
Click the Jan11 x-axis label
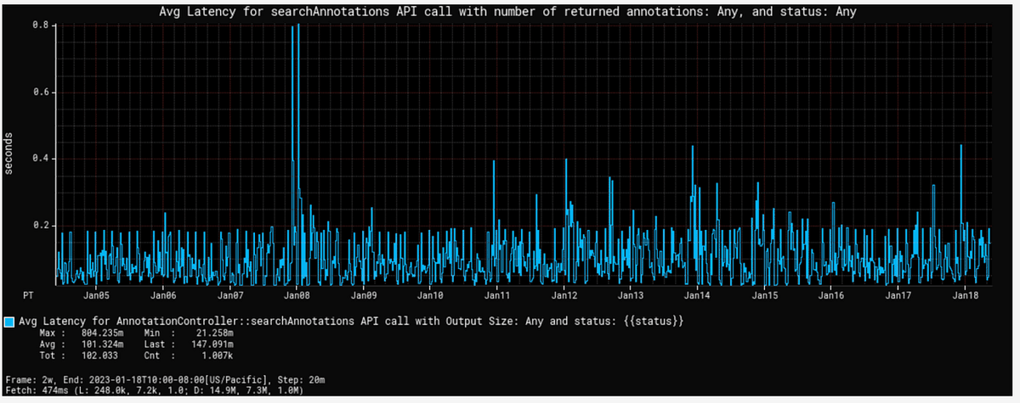pos(497,295)
